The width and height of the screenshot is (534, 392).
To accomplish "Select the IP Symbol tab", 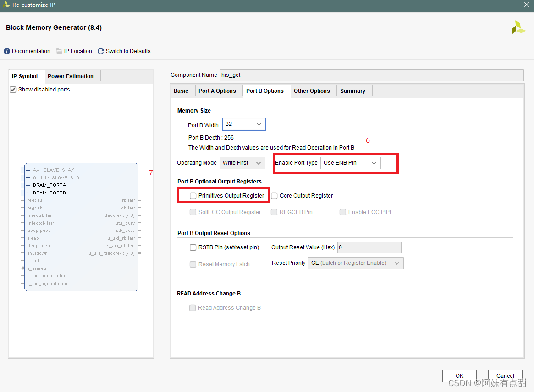I will pos(25,76).
